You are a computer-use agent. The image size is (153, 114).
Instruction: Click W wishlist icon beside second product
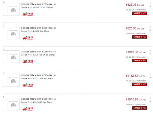click(x=150, y=30)
